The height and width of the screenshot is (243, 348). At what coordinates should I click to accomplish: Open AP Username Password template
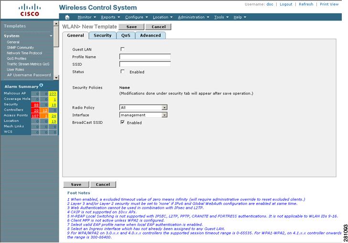pos(29,75)
